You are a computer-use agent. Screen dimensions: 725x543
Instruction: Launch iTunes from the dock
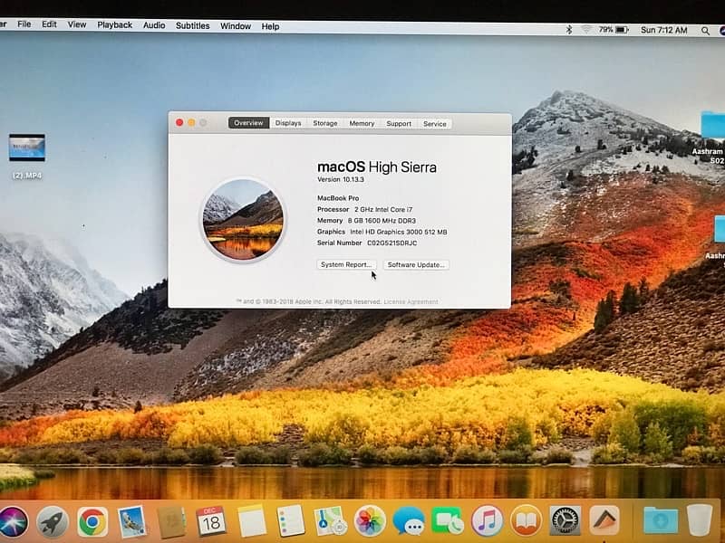[x=487, y=520]
